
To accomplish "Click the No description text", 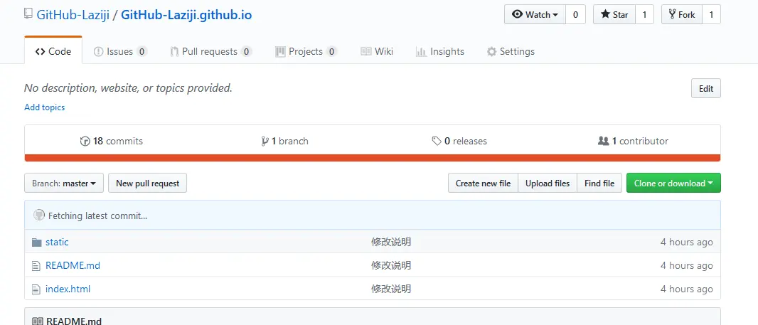I will pos(128,88).
